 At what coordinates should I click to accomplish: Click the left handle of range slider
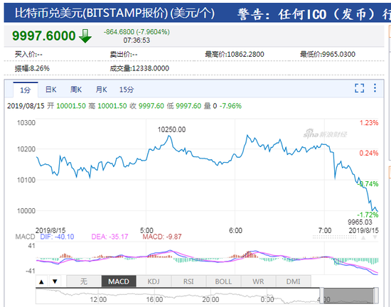point(322,296)
